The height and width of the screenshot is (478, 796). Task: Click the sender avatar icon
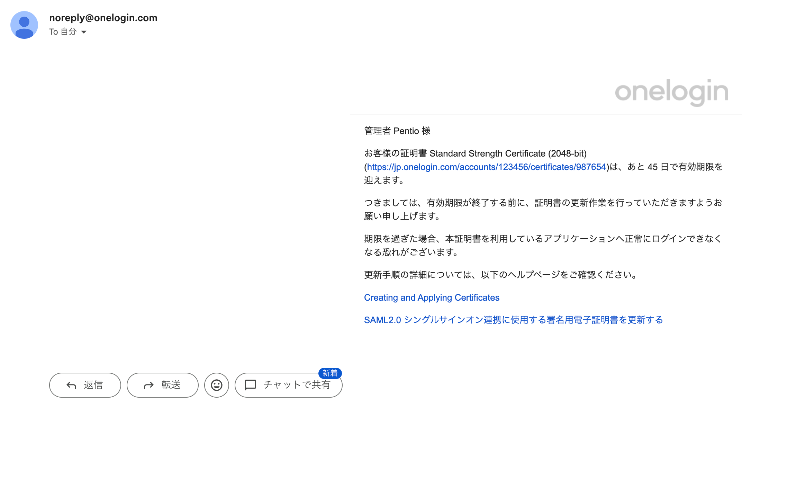pos(24,25)
